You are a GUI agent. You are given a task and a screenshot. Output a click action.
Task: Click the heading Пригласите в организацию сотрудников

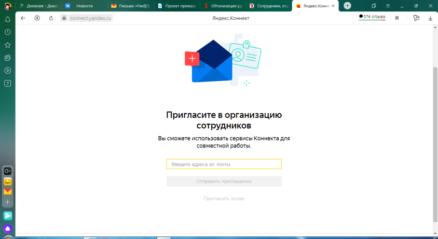[224, 120]
